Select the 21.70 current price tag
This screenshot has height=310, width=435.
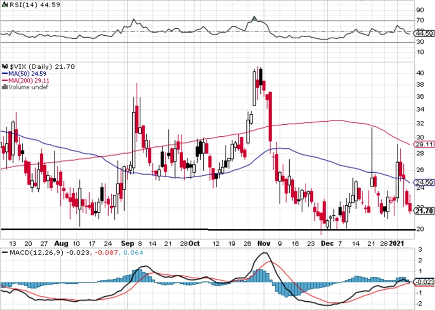pyautogui.click(x=424, y=211)
